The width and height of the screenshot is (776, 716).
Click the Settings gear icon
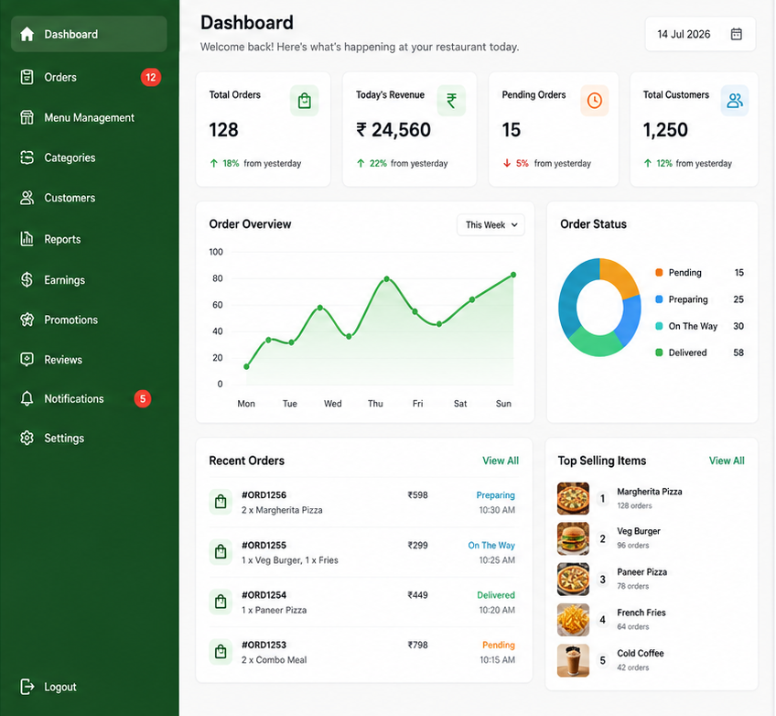(x=27, y=439)
